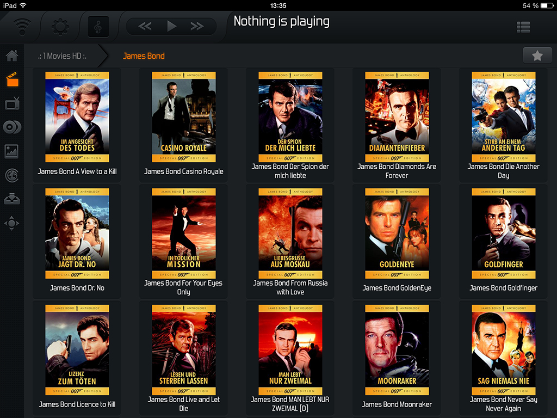The image size is (557, 418).
Task: Click 'James Bond Casino Royale' title text
Action: pyautogui.click(x=184, y=171)
